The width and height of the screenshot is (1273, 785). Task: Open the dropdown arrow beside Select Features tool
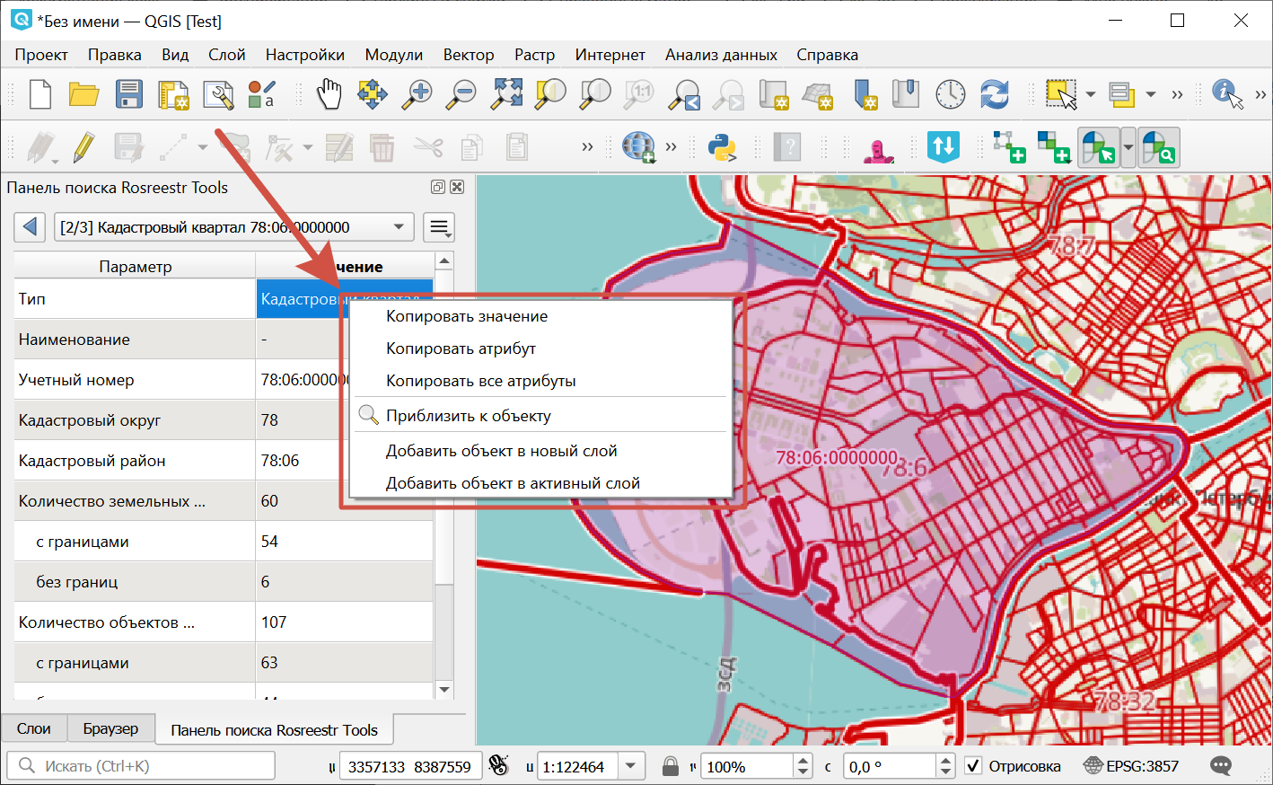coord(1090,94)
